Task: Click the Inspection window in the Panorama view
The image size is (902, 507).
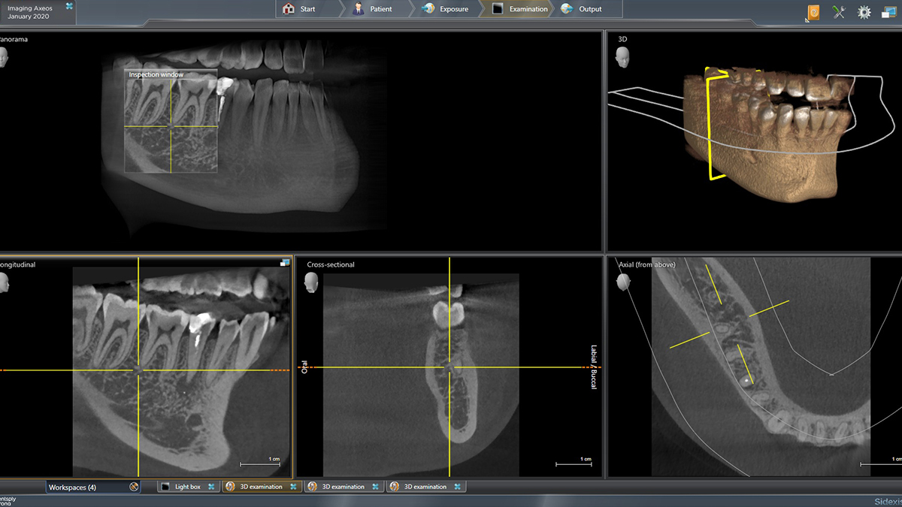Action: coord(171,123)
